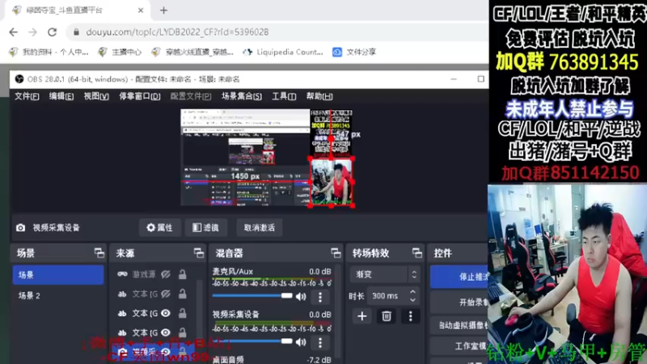647x364 pixels.
Task: Close the 斗鱼直播平台 browser tab
Action: [140, 11]
